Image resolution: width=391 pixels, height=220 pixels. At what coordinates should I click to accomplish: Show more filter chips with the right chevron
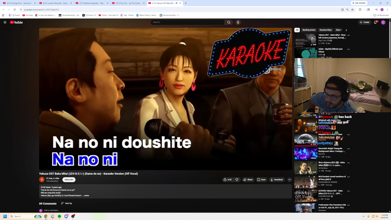[346, 30]
